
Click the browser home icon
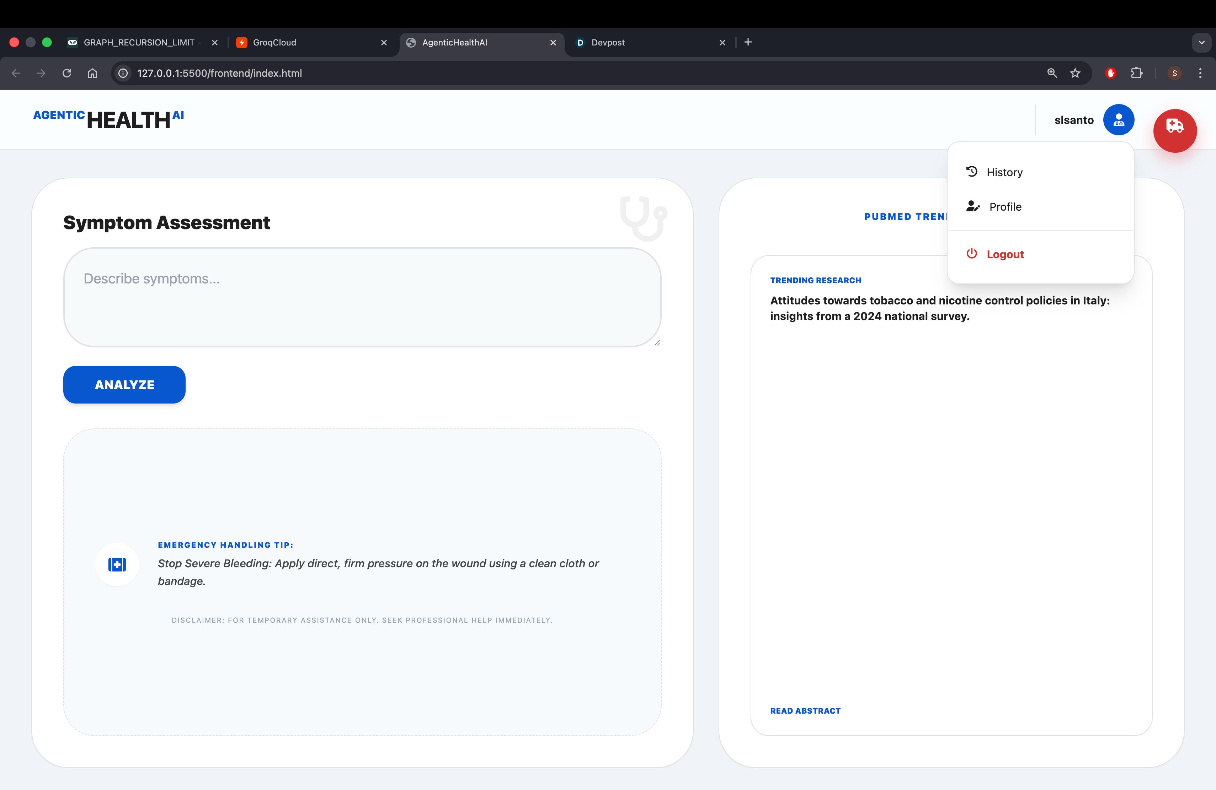(x=92, y=73)
